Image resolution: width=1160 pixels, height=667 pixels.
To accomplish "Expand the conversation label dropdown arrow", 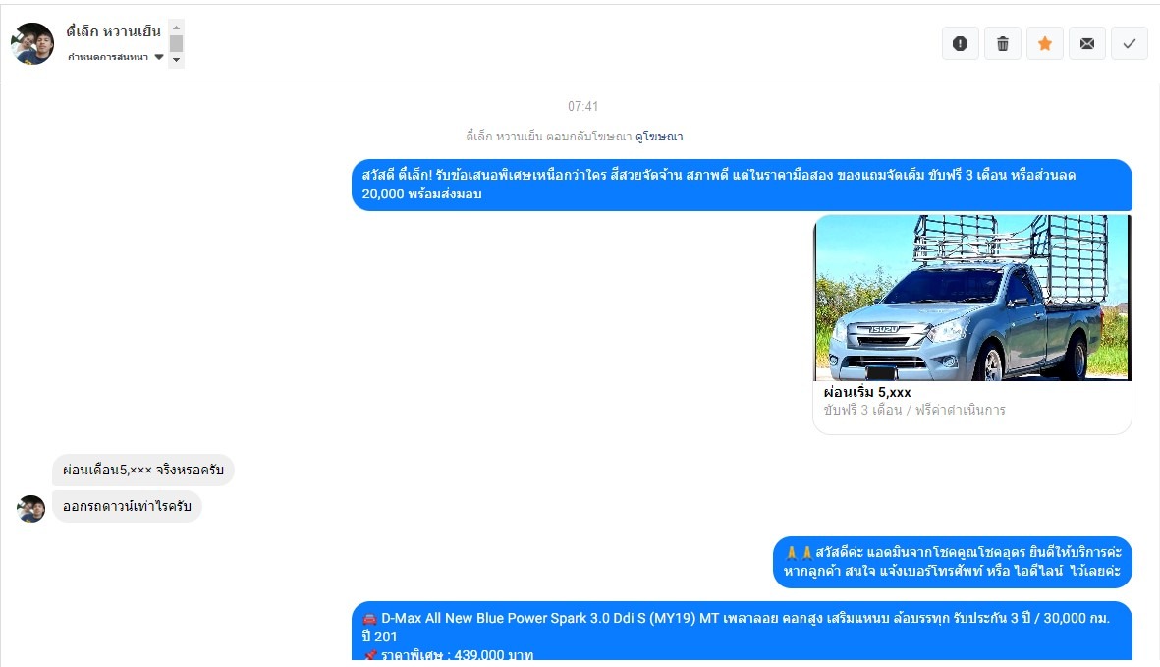I will [x=159, y=57].
